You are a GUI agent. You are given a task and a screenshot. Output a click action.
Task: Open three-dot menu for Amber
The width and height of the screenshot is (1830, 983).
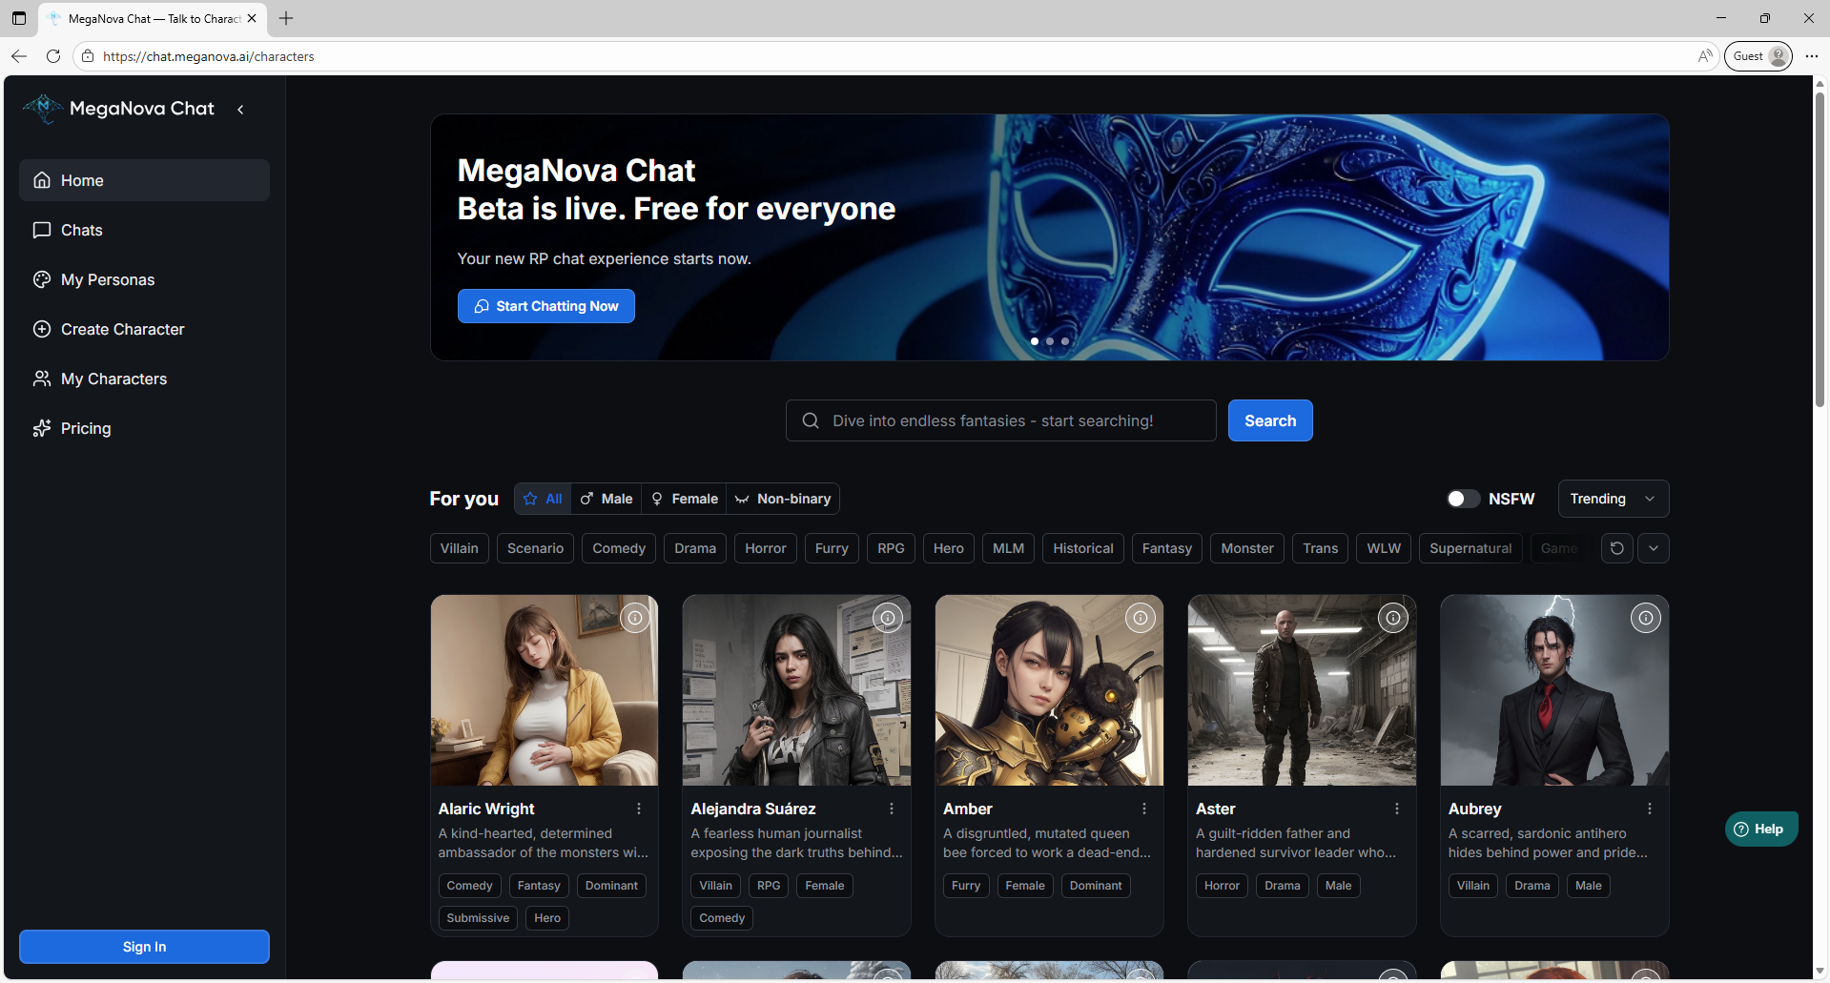point(1144,809)
